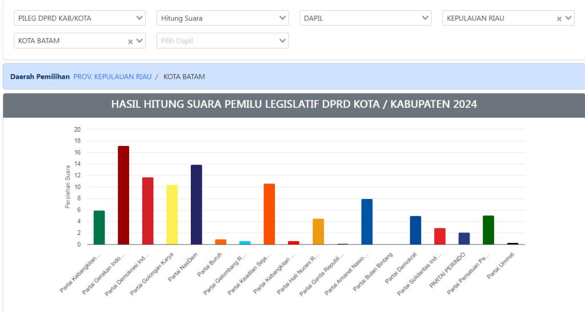The width and height of the screenshot is (585, 313).
Task: Clear the KOTA BATAM selection
Action: point(130,41)
